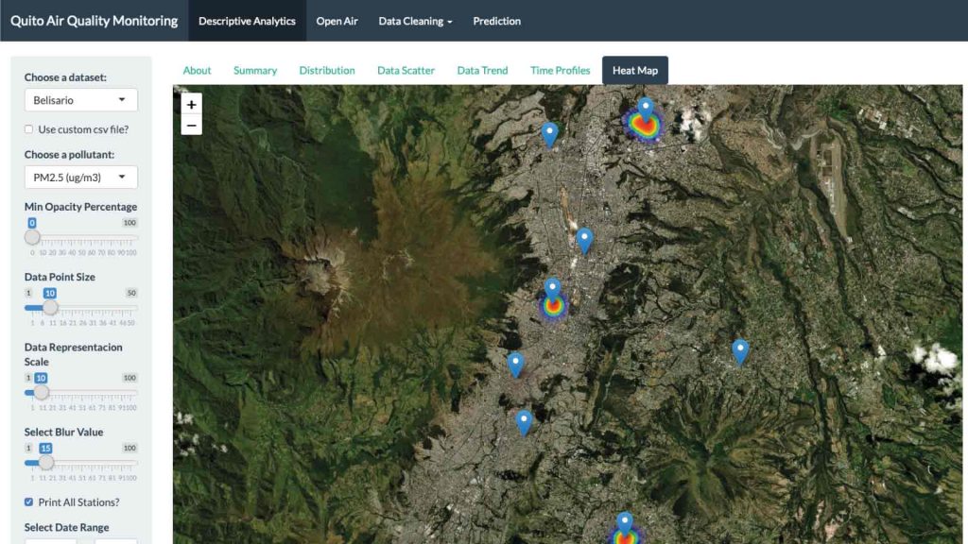Open the Belisario dataset dropdown

[x=80, y=100]
